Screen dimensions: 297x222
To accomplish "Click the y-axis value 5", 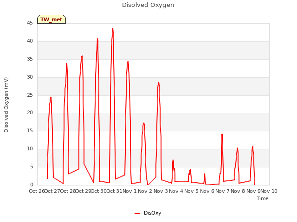I will (x=32, y=166).
